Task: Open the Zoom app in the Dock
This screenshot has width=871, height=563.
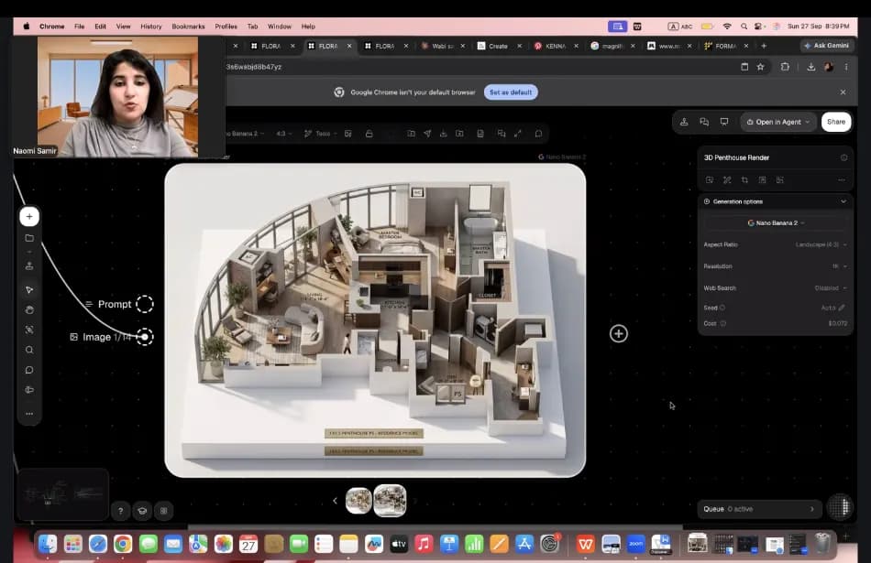Action: pos(635,544)
